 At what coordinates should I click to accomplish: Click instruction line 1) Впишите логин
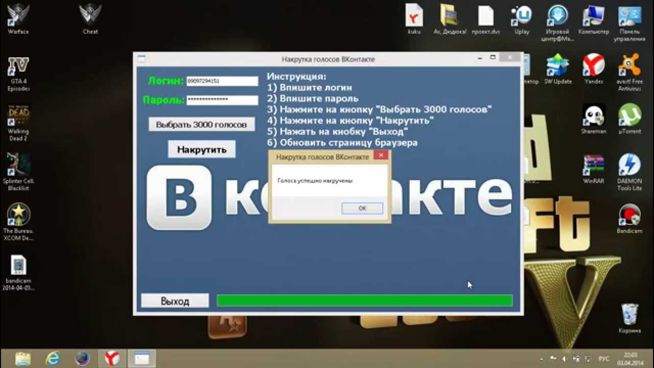(x=309, y=87)
